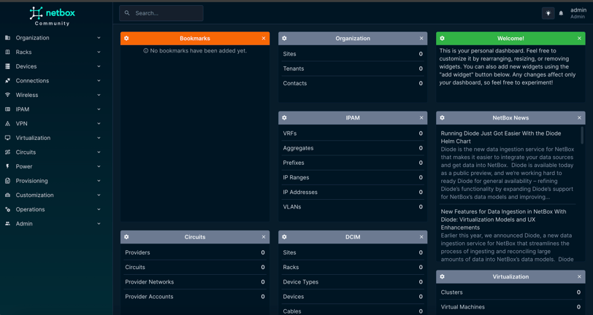
Task: Click the Racks sidebar icon
Action: click(7, 52)
